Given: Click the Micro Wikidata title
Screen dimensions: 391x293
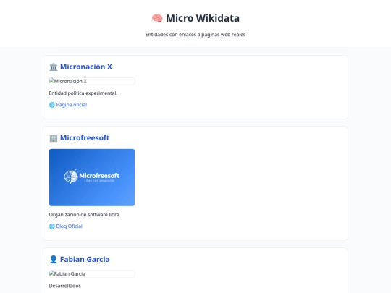Looking at the screenshot, I should (203, 18).
